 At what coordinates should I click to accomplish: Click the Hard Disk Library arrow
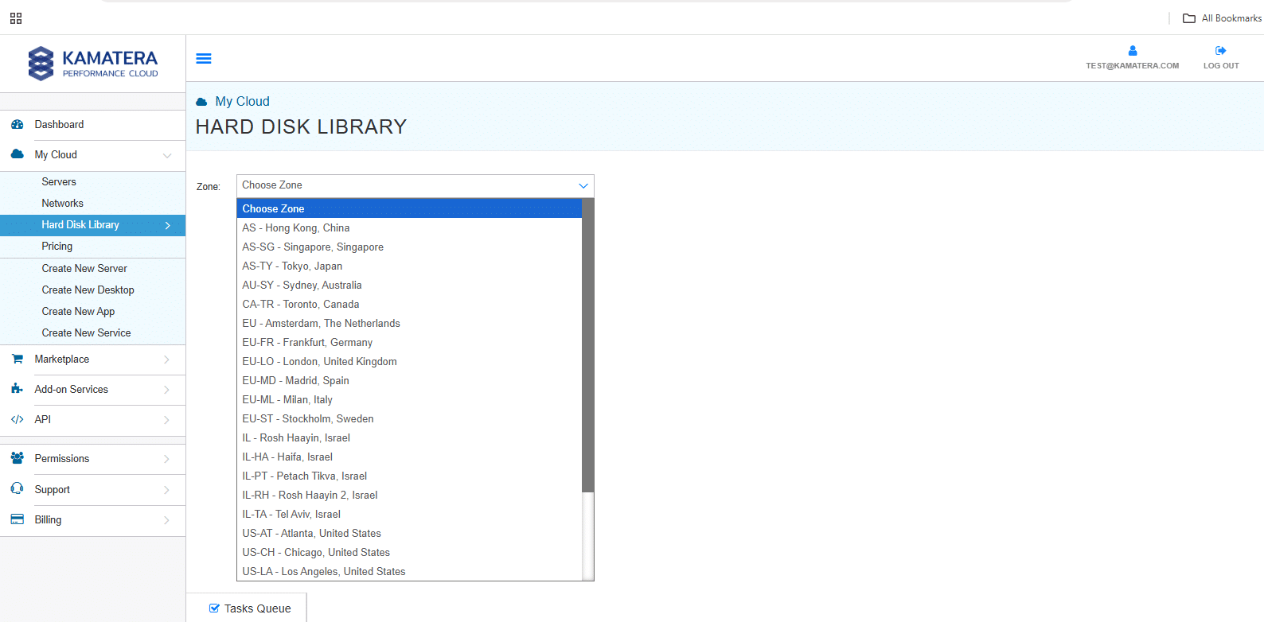(168, 225)
